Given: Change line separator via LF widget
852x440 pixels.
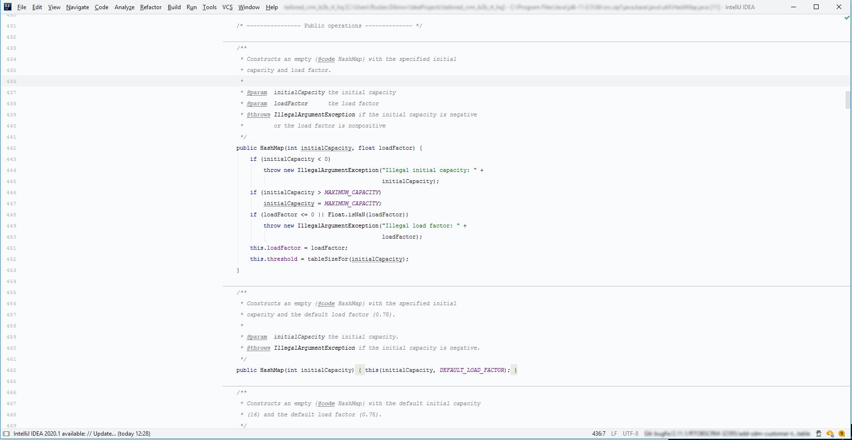Looking at the screenshot, I should (614, 434).
